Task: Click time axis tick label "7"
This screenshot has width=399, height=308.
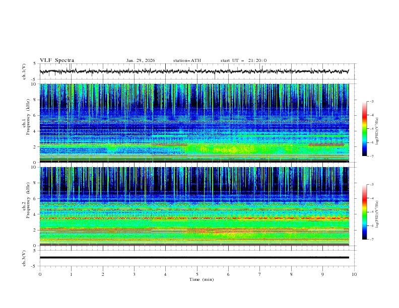Action: (x=259, y=274)
